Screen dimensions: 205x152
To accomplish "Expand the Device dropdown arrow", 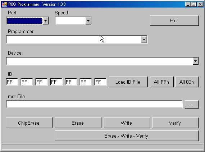I will tap(195, 61).
